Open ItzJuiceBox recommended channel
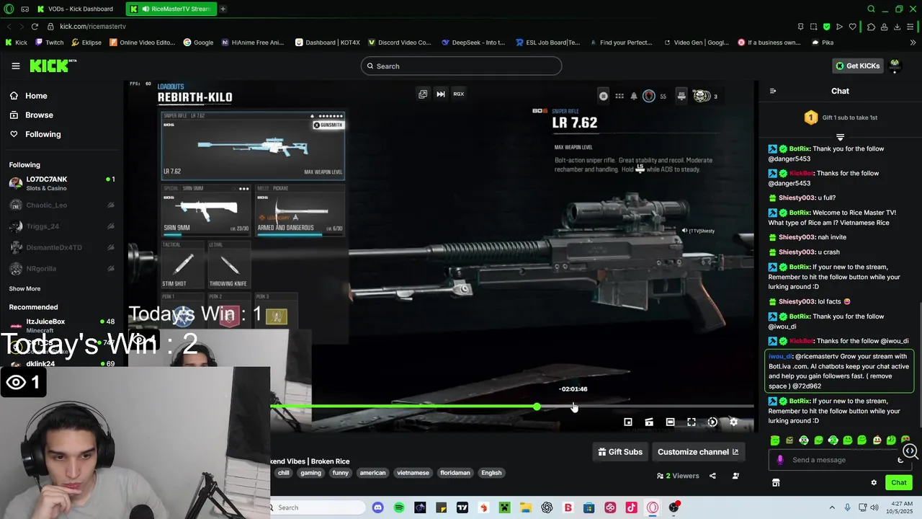 point(62,325)
